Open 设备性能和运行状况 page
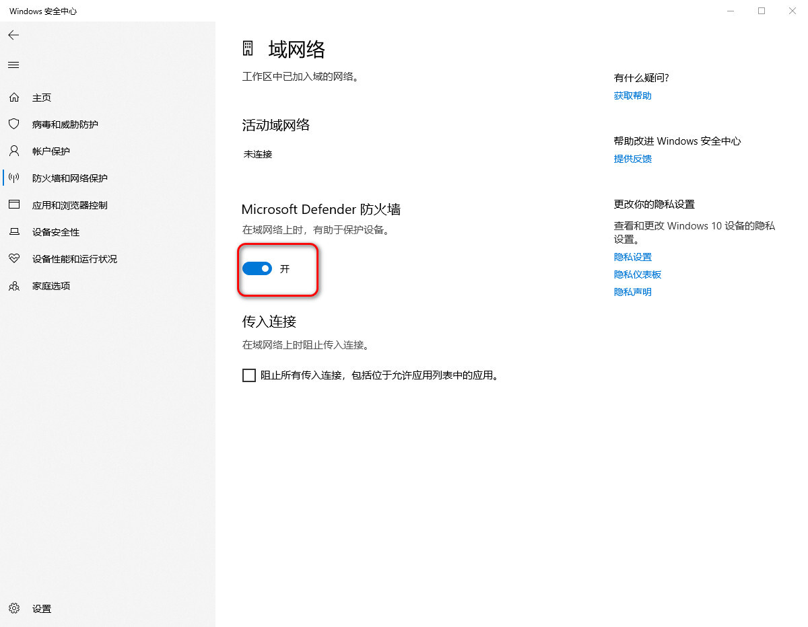The image size is (808, 627). pos(75,259)
